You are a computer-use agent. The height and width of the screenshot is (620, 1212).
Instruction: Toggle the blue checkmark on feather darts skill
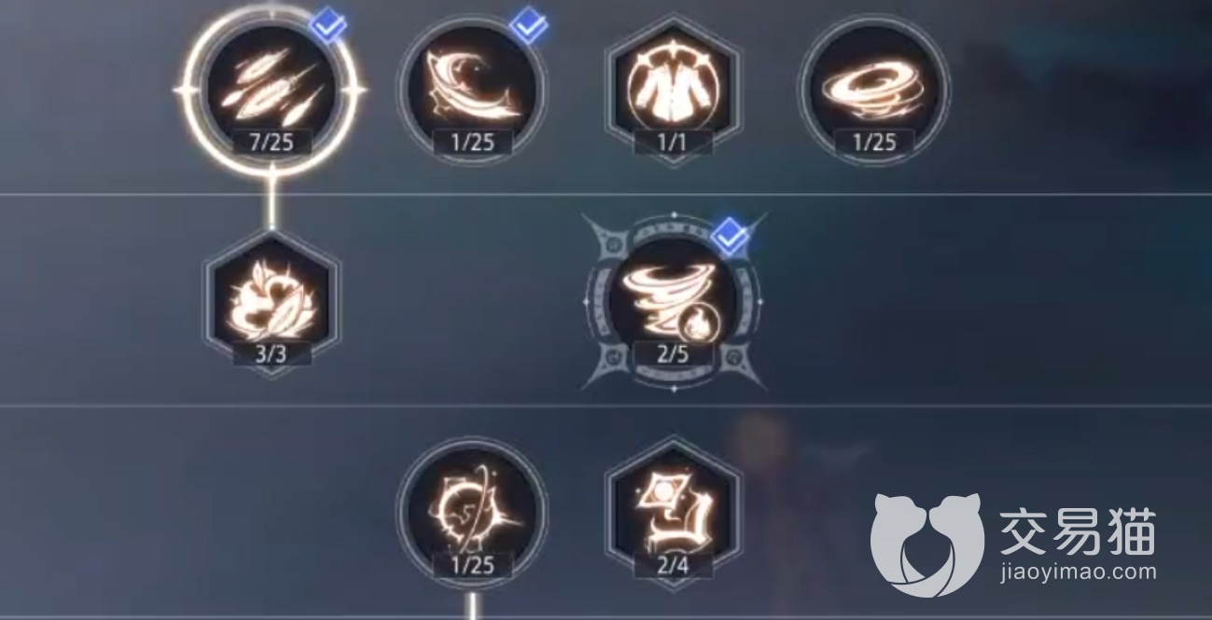[328, 26]
